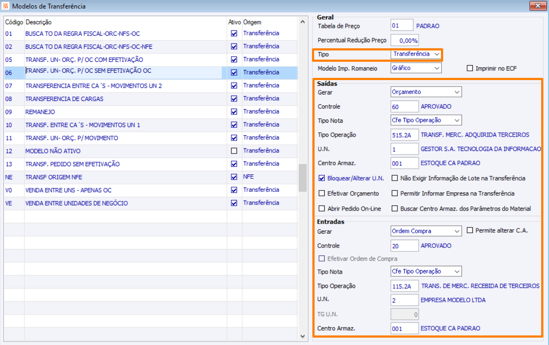
Task: Toggle Ativo checkbox for model 05
Action: [234, 60]
